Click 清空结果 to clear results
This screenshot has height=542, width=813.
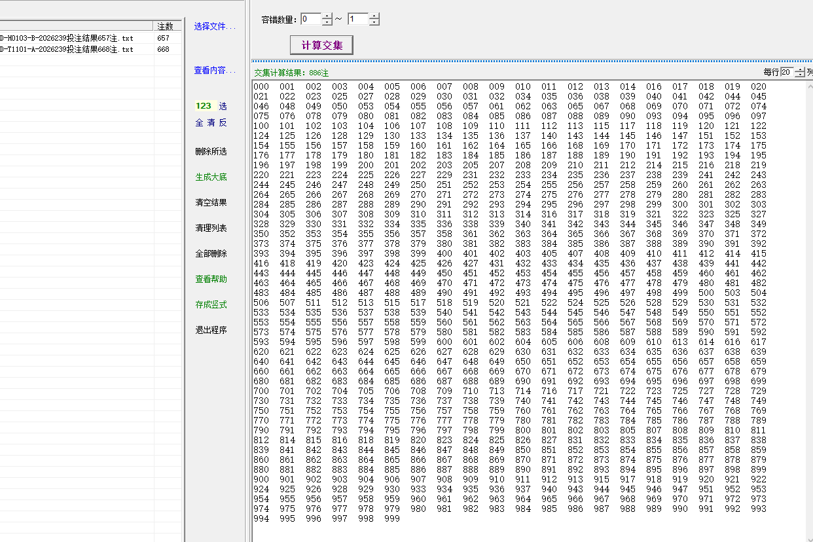click(211, 203)
